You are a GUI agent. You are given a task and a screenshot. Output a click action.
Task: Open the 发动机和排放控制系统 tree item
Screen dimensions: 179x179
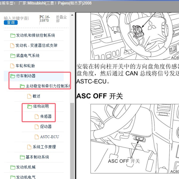click(35, 36)
